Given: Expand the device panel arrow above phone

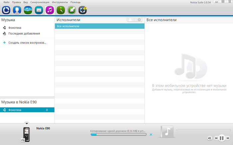Looking at the screenshot, I should click(27, 123).
